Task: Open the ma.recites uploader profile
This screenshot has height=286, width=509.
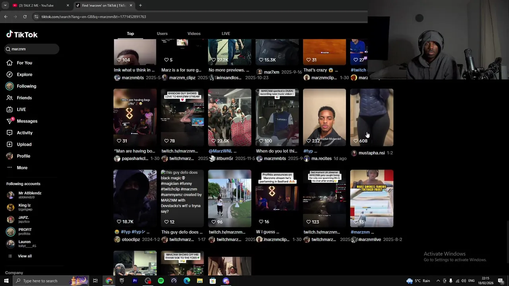Action: pos(321,158)
